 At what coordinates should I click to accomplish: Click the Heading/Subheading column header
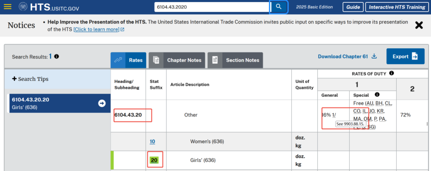coord(127,85)
